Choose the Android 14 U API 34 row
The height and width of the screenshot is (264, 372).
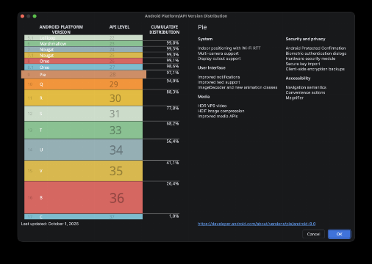pos(83,150)
